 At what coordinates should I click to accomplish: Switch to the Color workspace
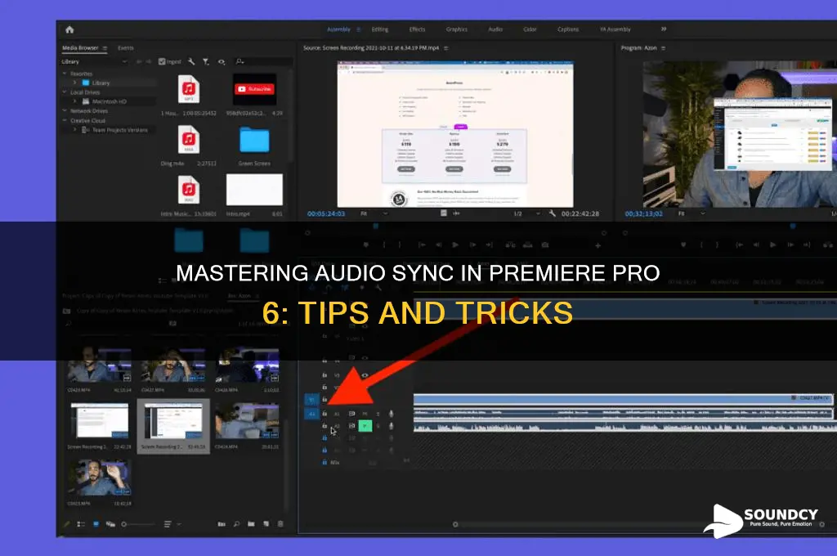(530, 29)
